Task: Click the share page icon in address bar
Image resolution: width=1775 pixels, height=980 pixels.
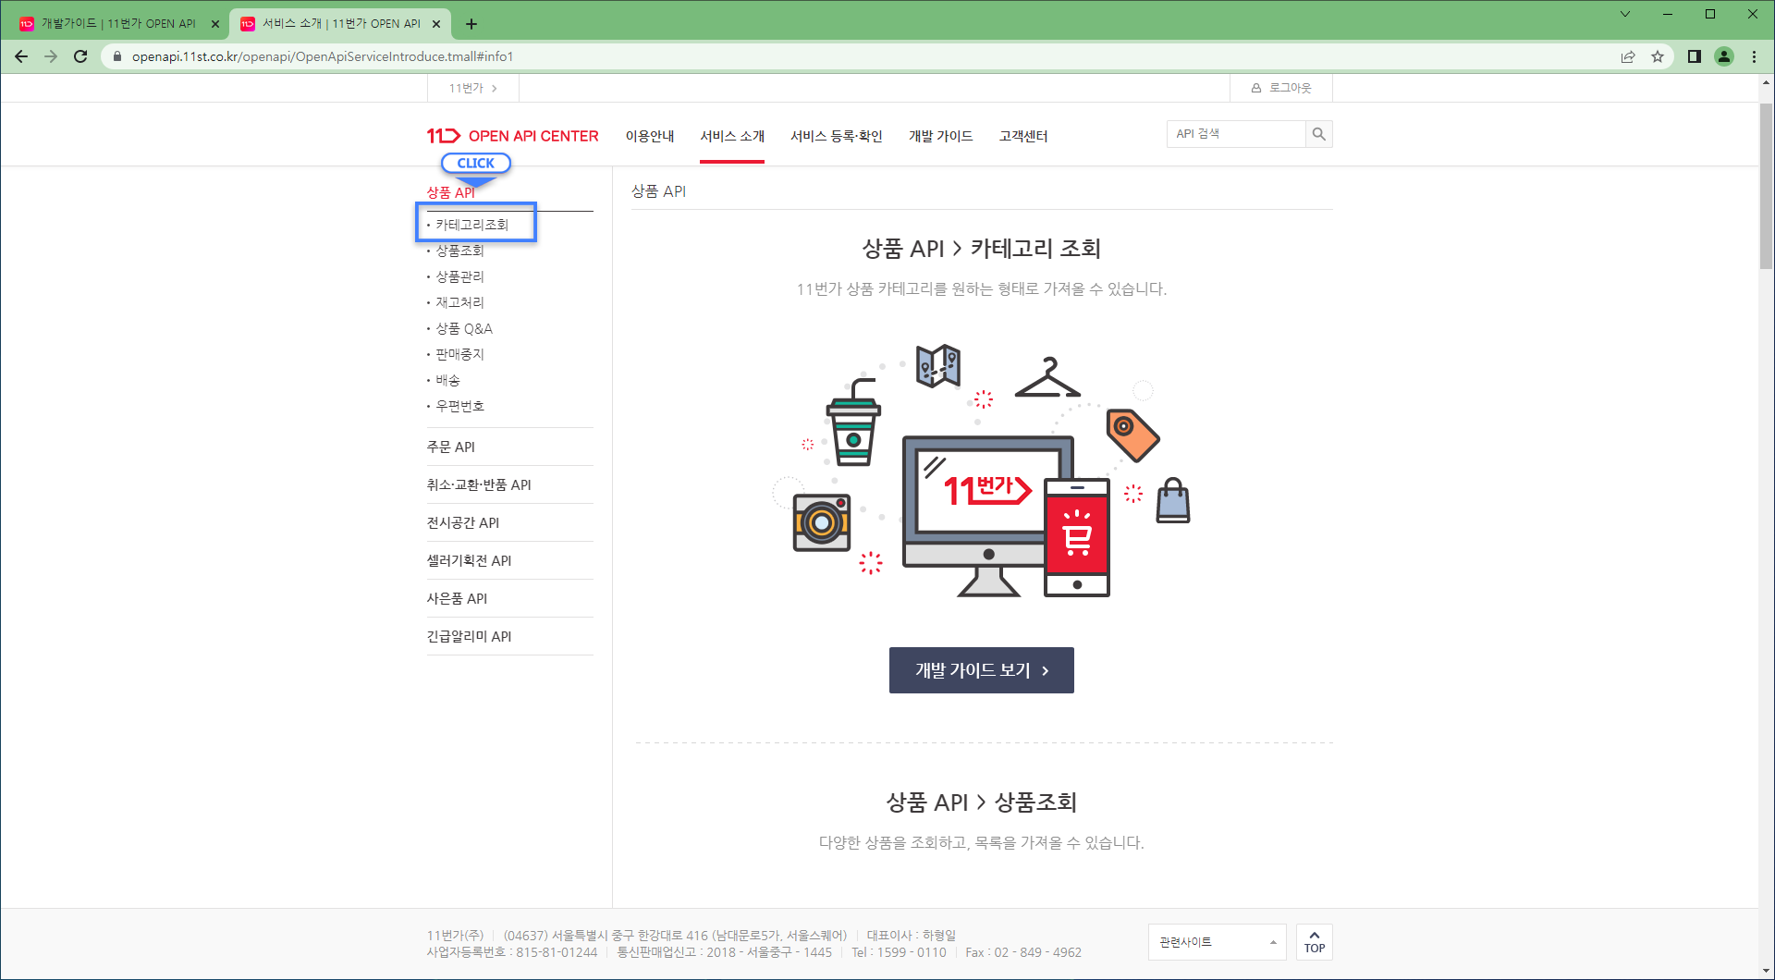Action: [1628, 56]
